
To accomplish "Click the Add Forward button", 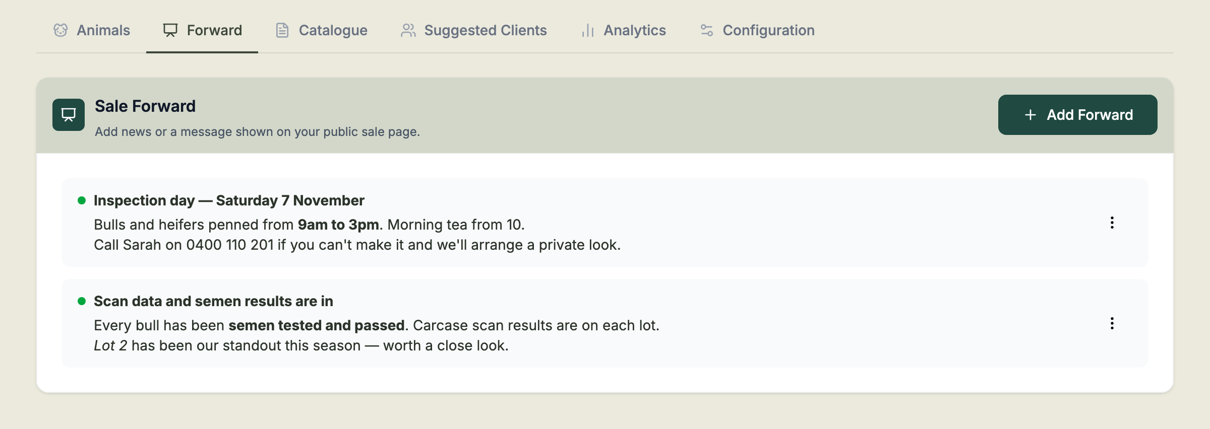I will pos(1077,115).
